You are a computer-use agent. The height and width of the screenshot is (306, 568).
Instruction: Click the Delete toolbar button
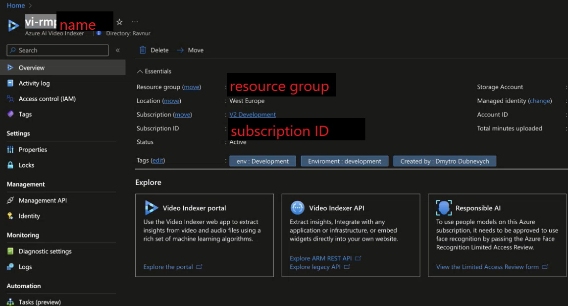pyautogui.click(x=155, y=50)
